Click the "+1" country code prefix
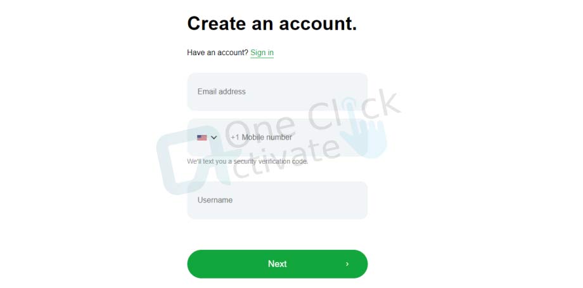583x288 pixels. [x=235, y=137]
